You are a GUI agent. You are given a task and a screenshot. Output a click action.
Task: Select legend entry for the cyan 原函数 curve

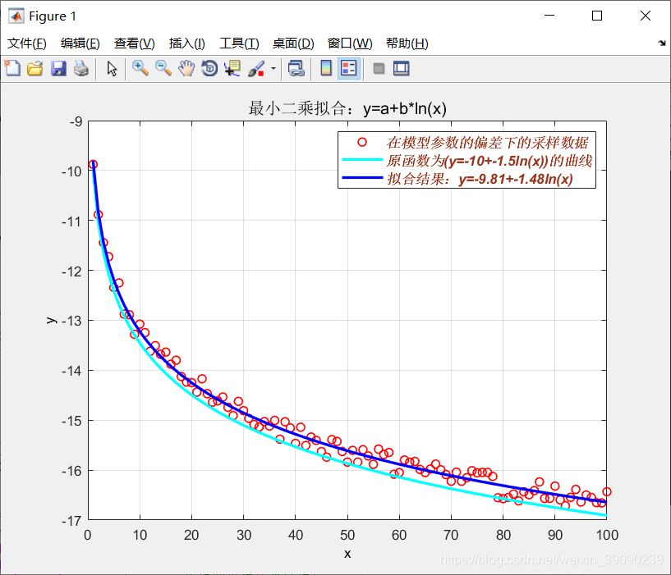pyautogui.click(x=489, y=161)
